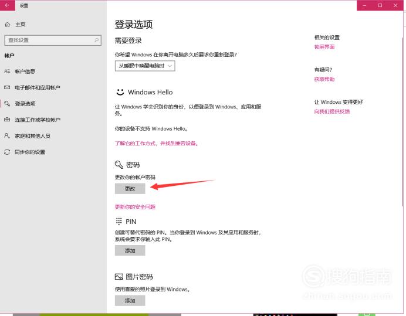Click 让 Windows 变得更好 heading

pos(339,102)
